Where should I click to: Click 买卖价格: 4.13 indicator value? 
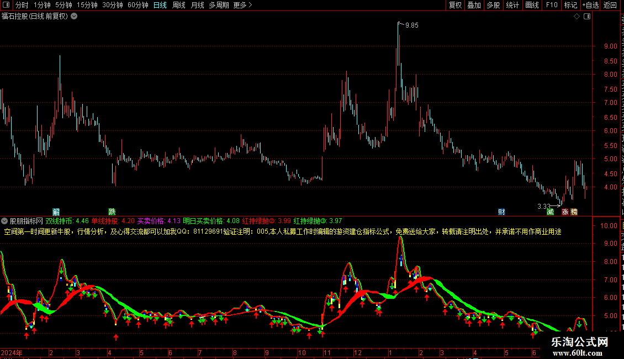(x=159, y=221)
